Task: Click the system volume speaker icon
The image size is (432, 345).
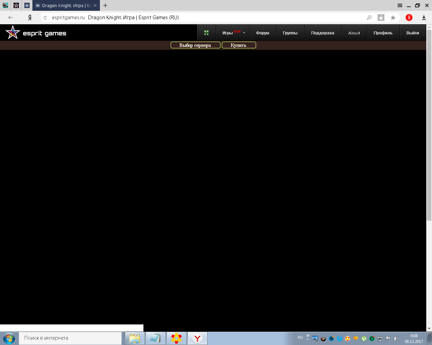Action: (x=396, y=339)
